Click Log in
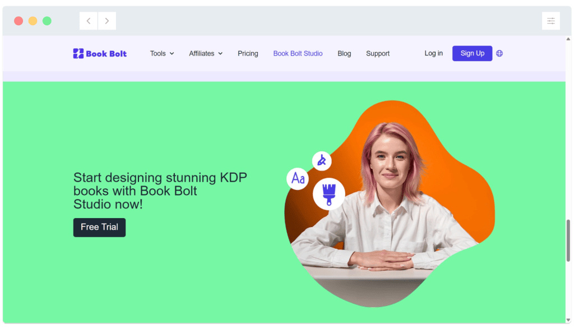 point(433,53)
